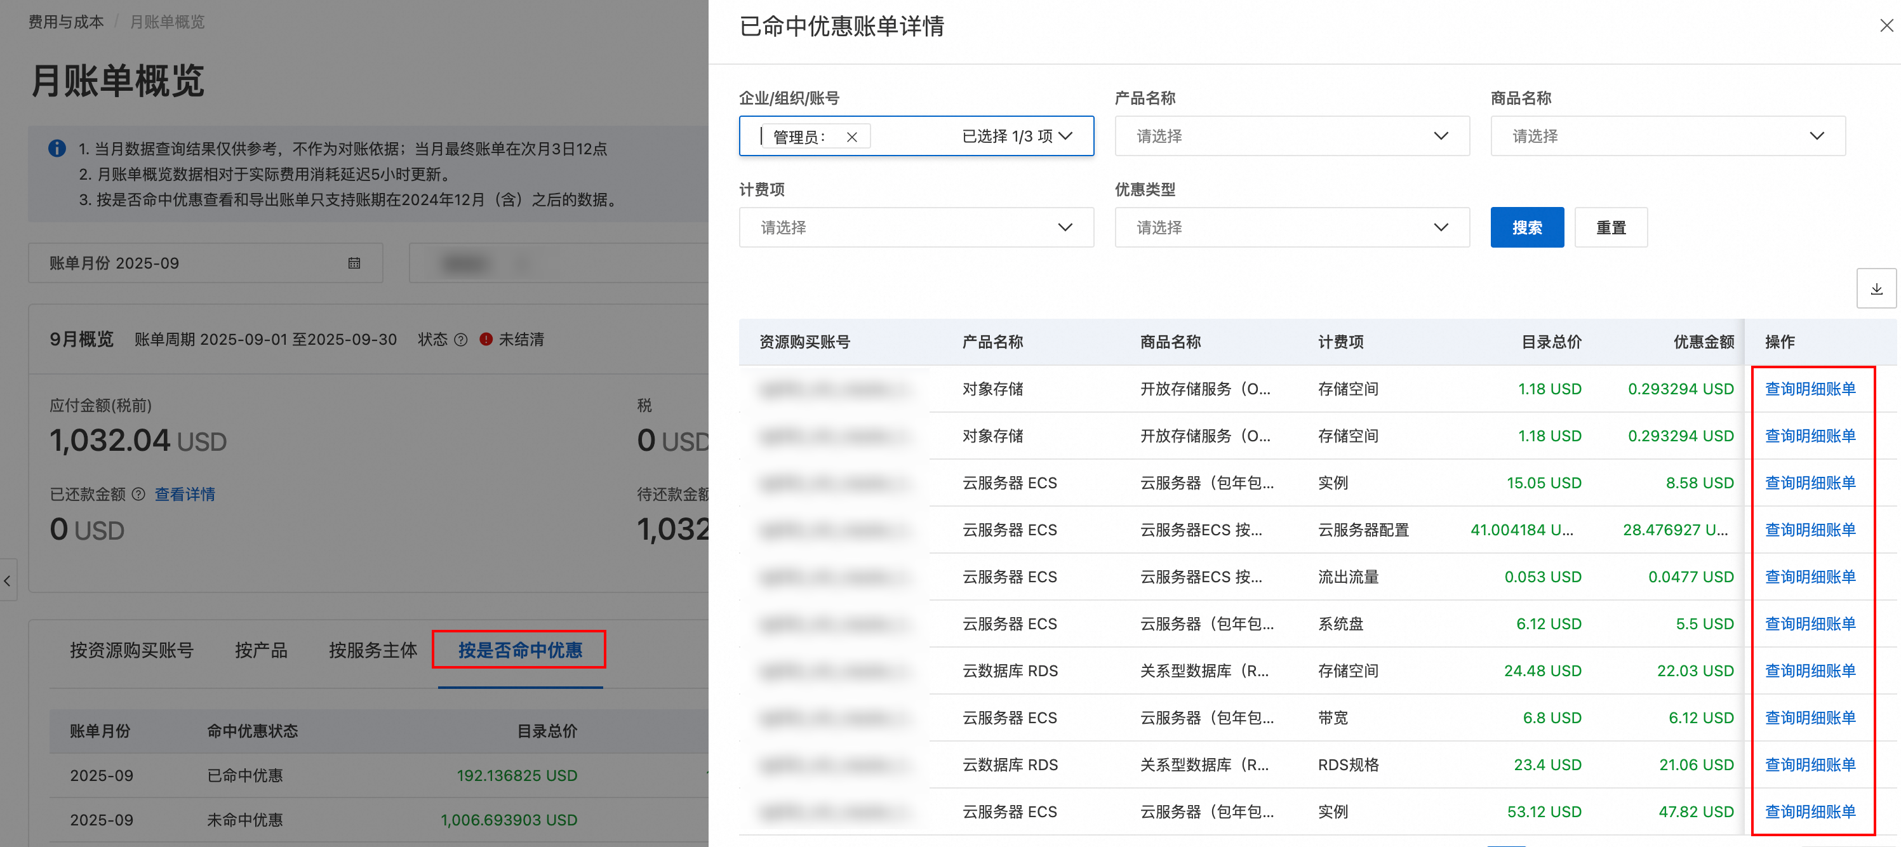Click the help icon beside 已还款金额

point(138,495)
